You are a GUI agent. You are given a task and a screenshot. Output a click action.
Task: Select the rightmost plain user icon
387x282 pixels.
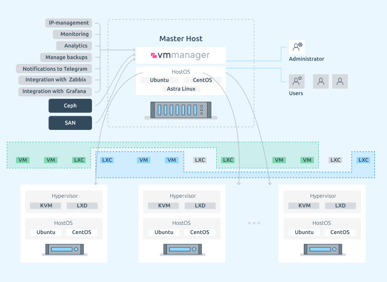click(340, 81)
